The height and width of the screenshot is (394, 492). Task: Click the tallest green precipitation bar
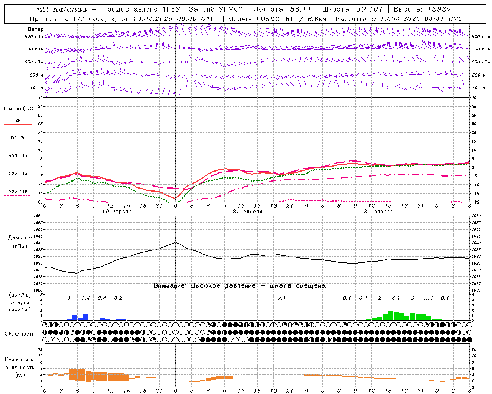tap(391, 316)
